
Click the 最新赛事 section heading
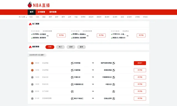[x=36, y=47]
